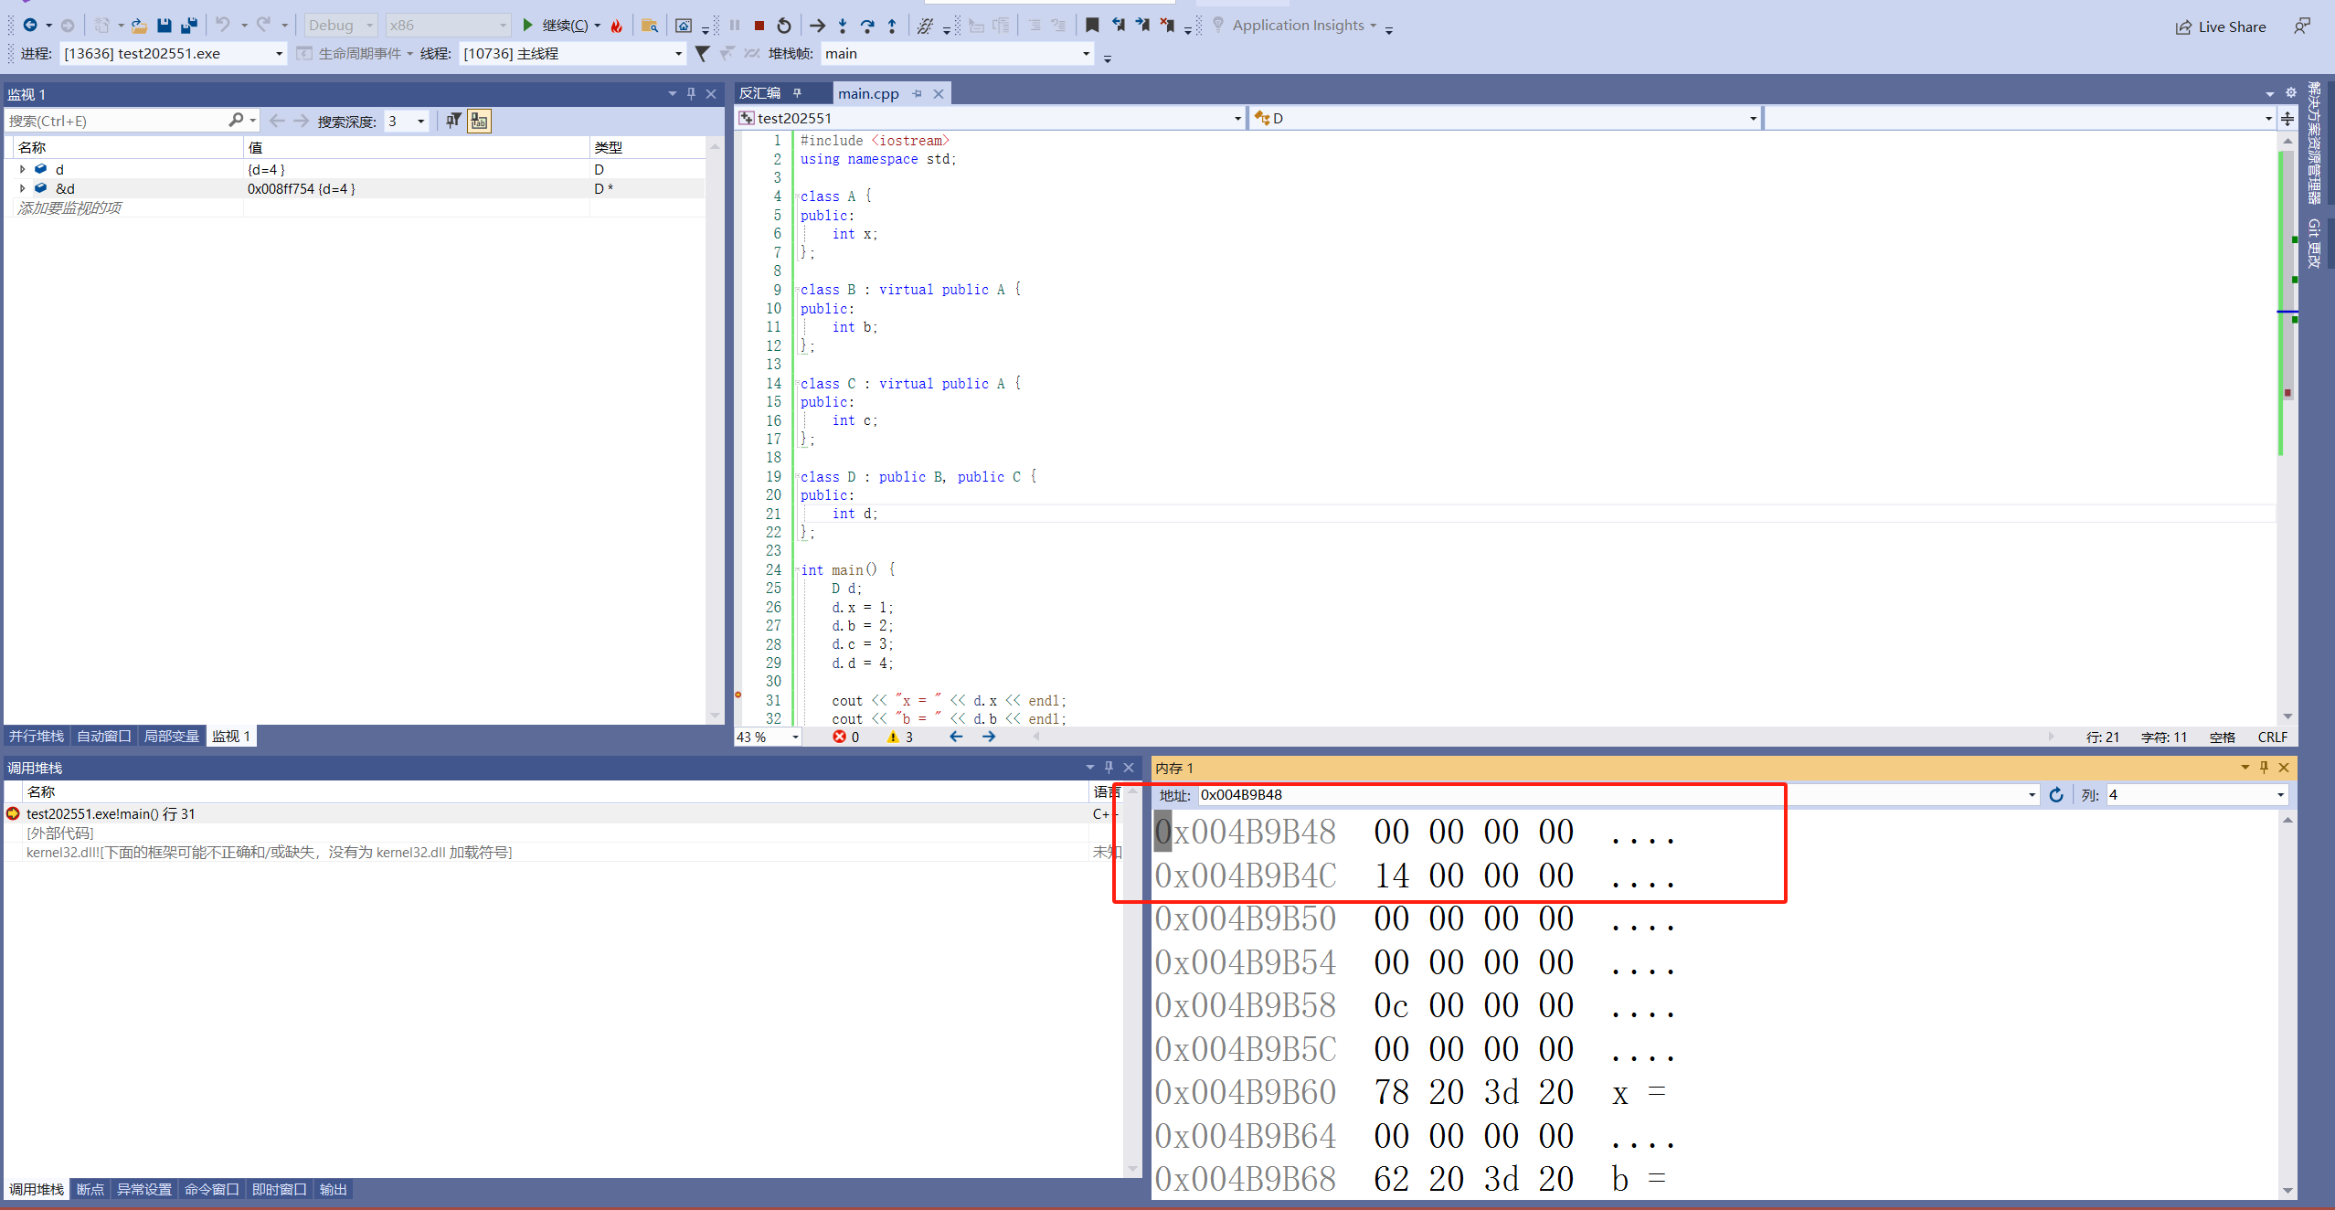The width and height of the screenshot is (2335, 1210).
Task: Click the Restart debugging icon
Action: (784, 26)
